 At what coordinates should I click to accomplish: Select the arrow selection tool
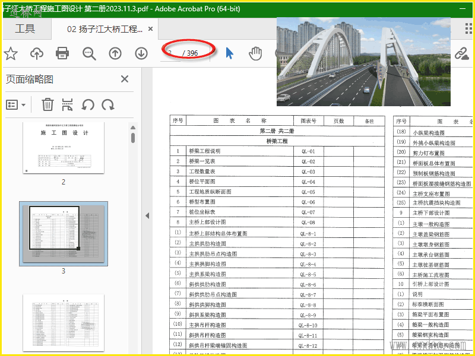click(x=229, y=53)
